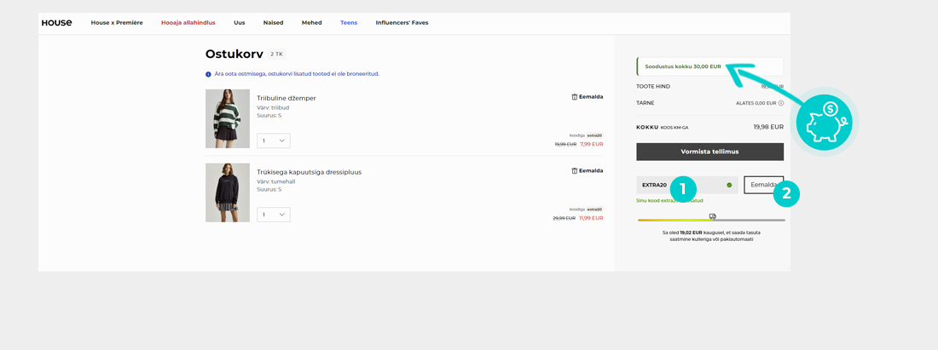This screenshot has width=938, height=350.
Task: Open the Triibuline džemper product link
Action: (287, 98)
